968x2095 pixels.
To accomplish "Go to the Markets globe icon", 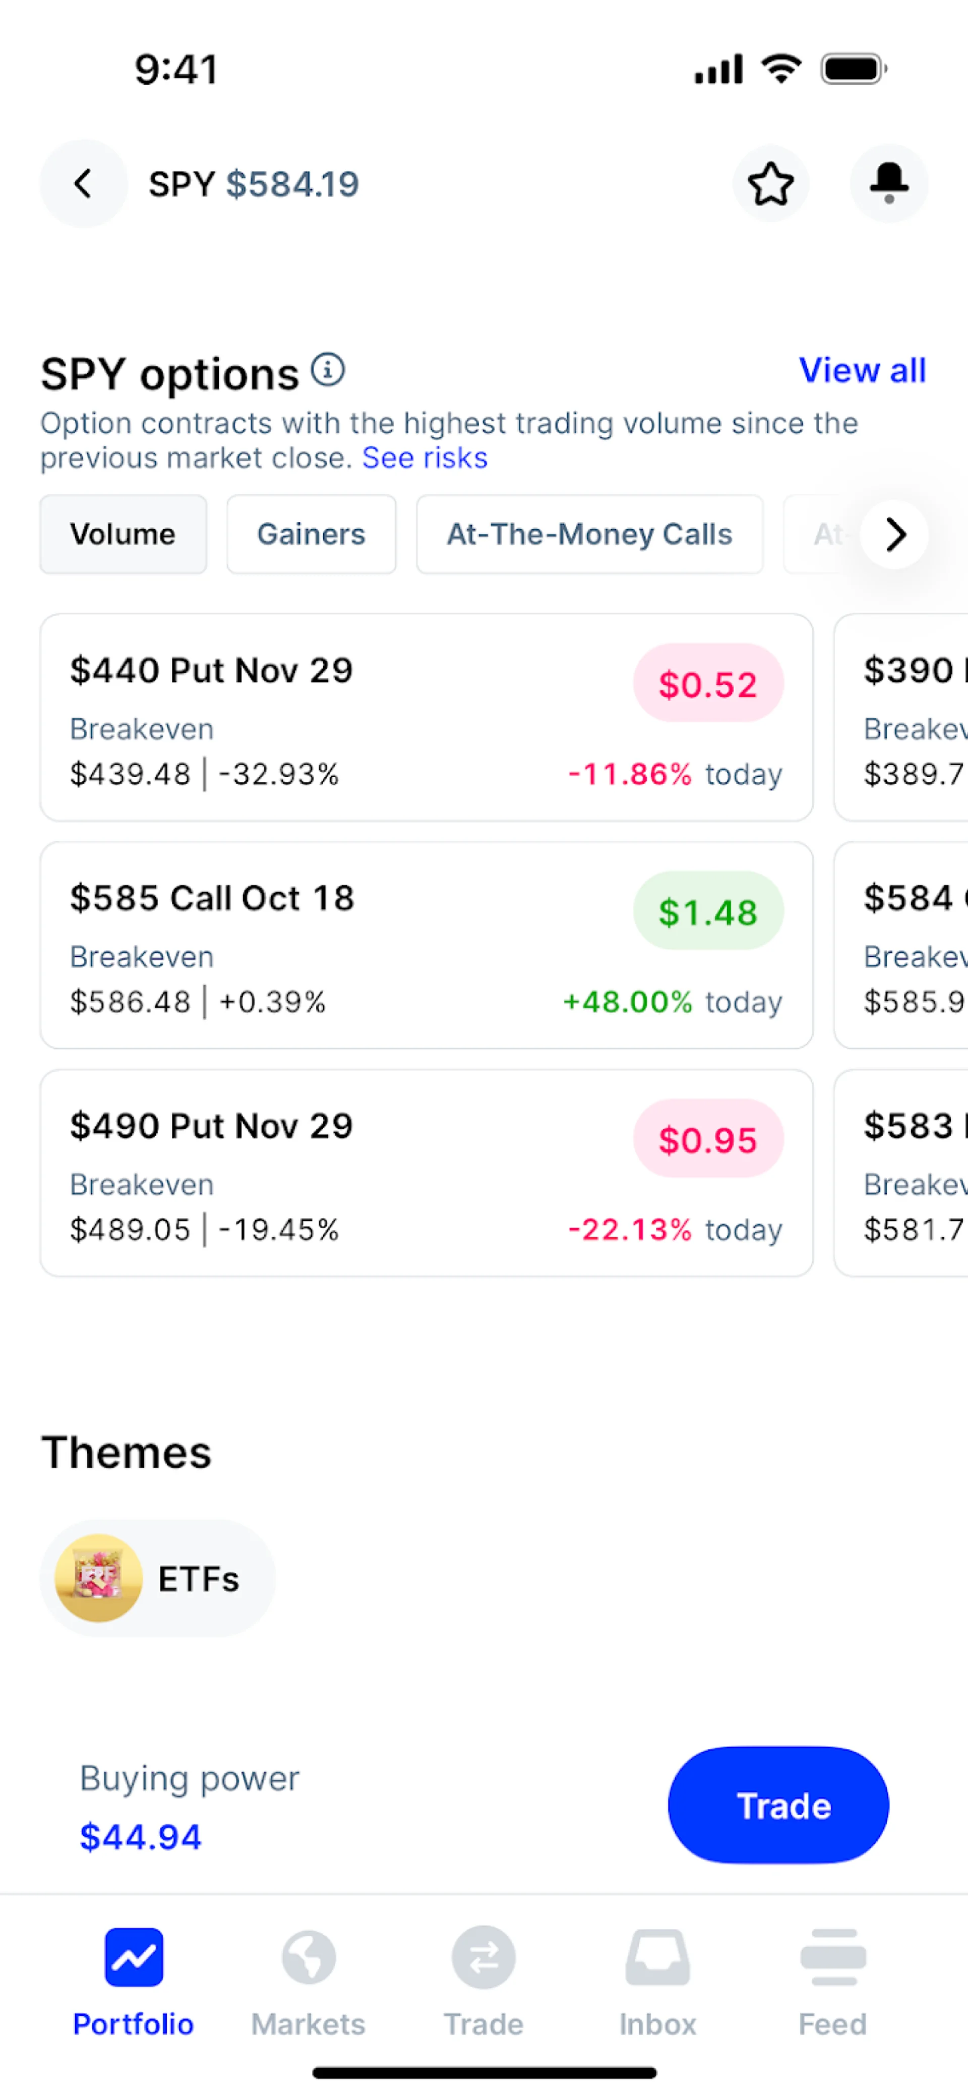I will pyautogui.click(x=308, y=1957).
